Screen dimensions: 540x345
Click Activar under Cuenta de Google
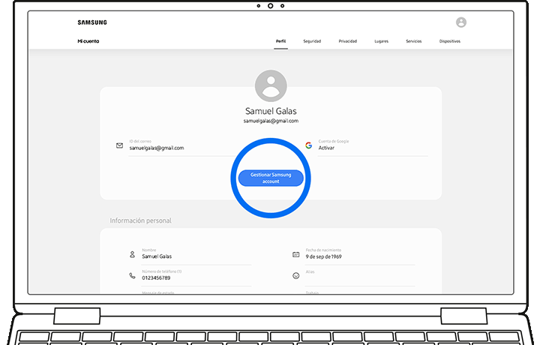(326, 148)
